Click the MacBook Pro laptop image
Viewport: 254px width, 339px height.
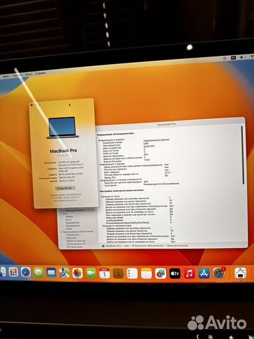click(63, 127)
